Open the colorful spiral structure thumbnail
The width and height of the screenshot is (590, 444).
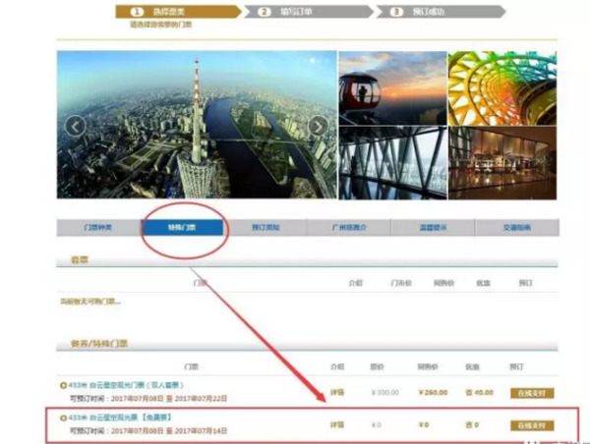502,88
